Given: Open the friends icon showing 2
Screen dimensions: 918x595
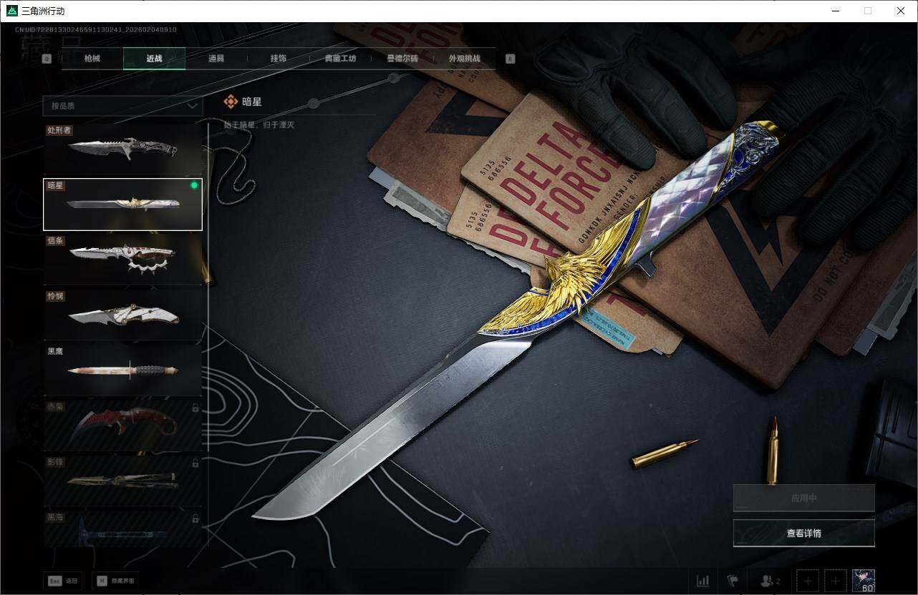Looking at the screenshot, I should pyautogui.click(x=770, y=581).
